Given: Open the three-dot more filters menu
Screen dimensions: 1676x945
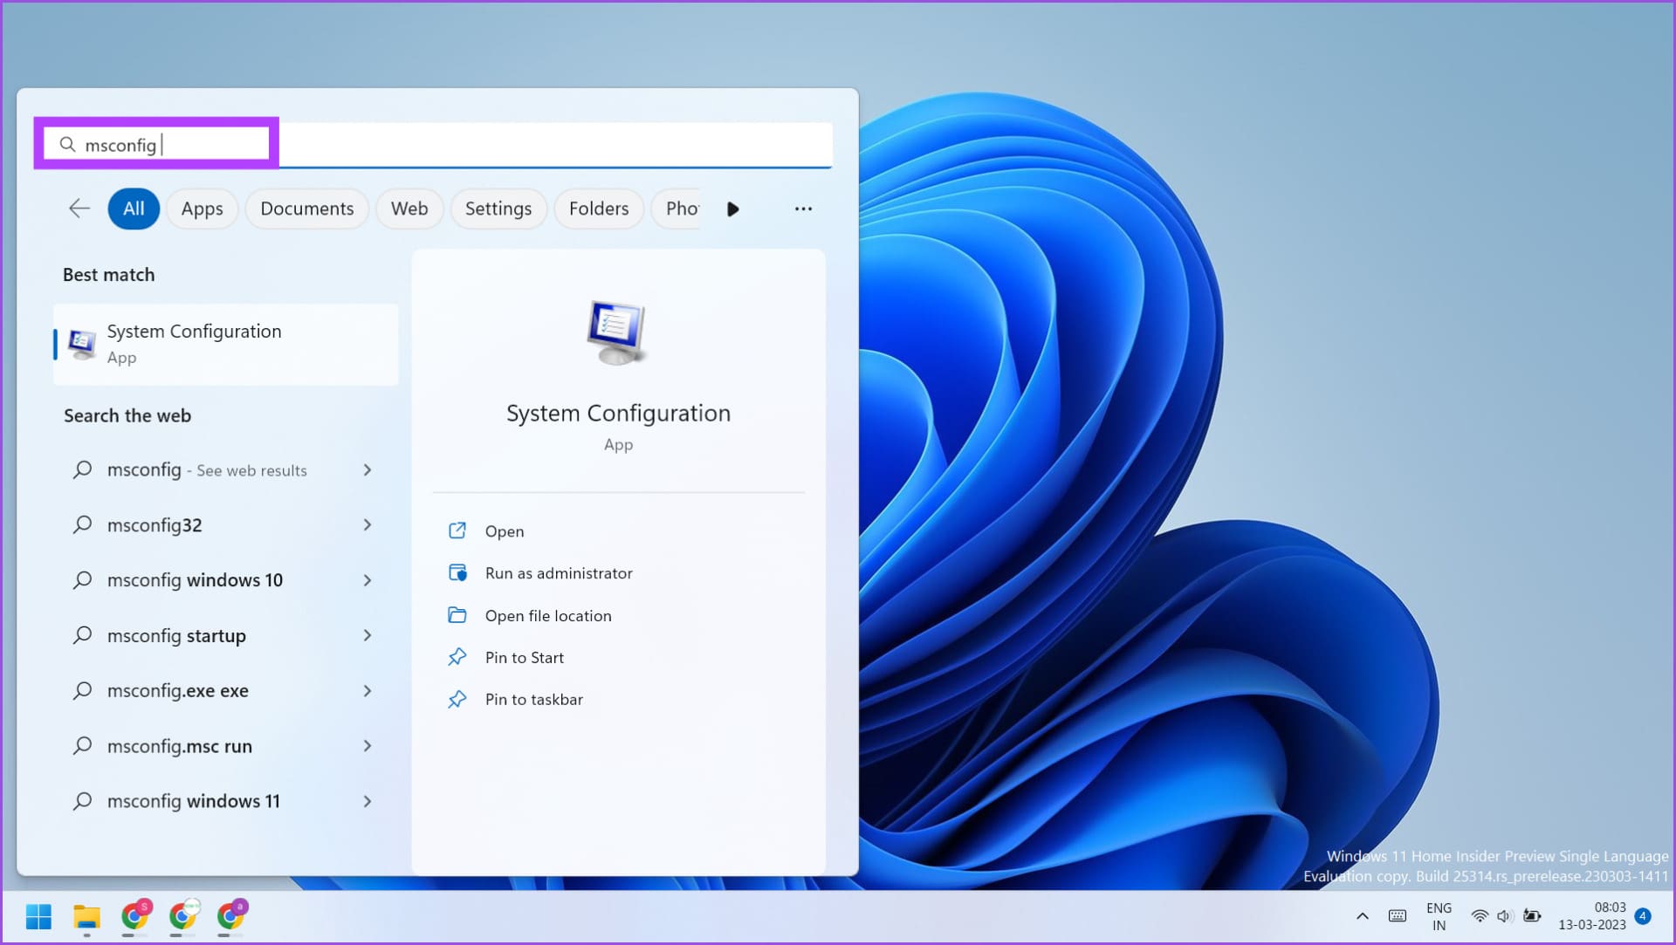Looking at the screenshot, I should tap(803, 209).
